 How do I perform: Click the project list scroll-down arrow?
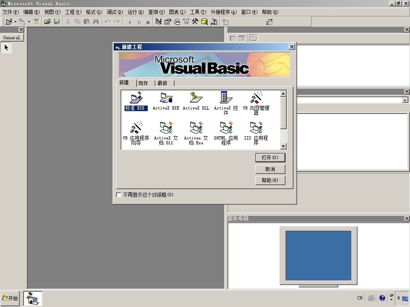tap(283, 146)
